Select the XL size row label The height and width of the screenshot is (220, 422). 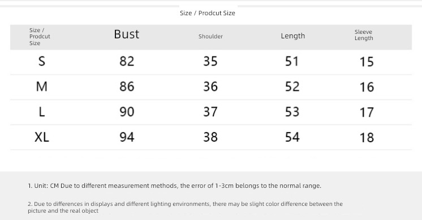pyautogui.click(x=42, y=137)
